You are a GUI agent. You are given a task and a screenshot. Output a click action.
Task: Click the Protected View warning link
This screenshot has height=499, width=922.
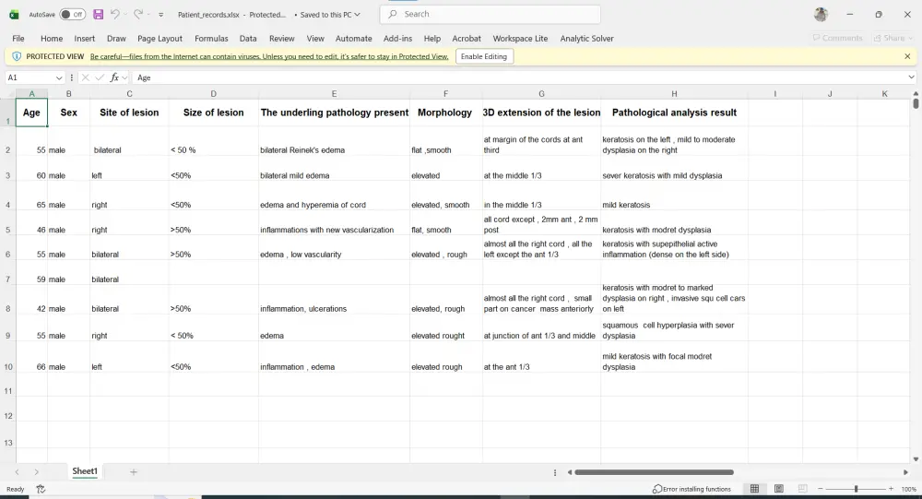point(269,56)
